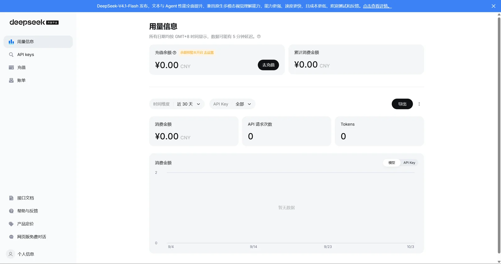
Task: Open the 时间维度 近 30 天 dropdown
Action: [x=177, y=104]
